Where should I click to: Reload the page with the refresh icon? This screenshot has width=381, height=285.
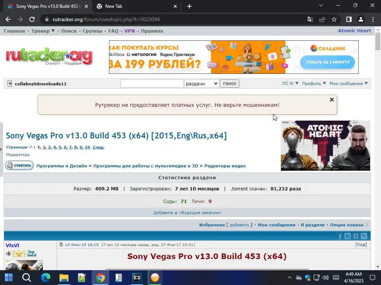pyautogui.click(x=32, y=19)
